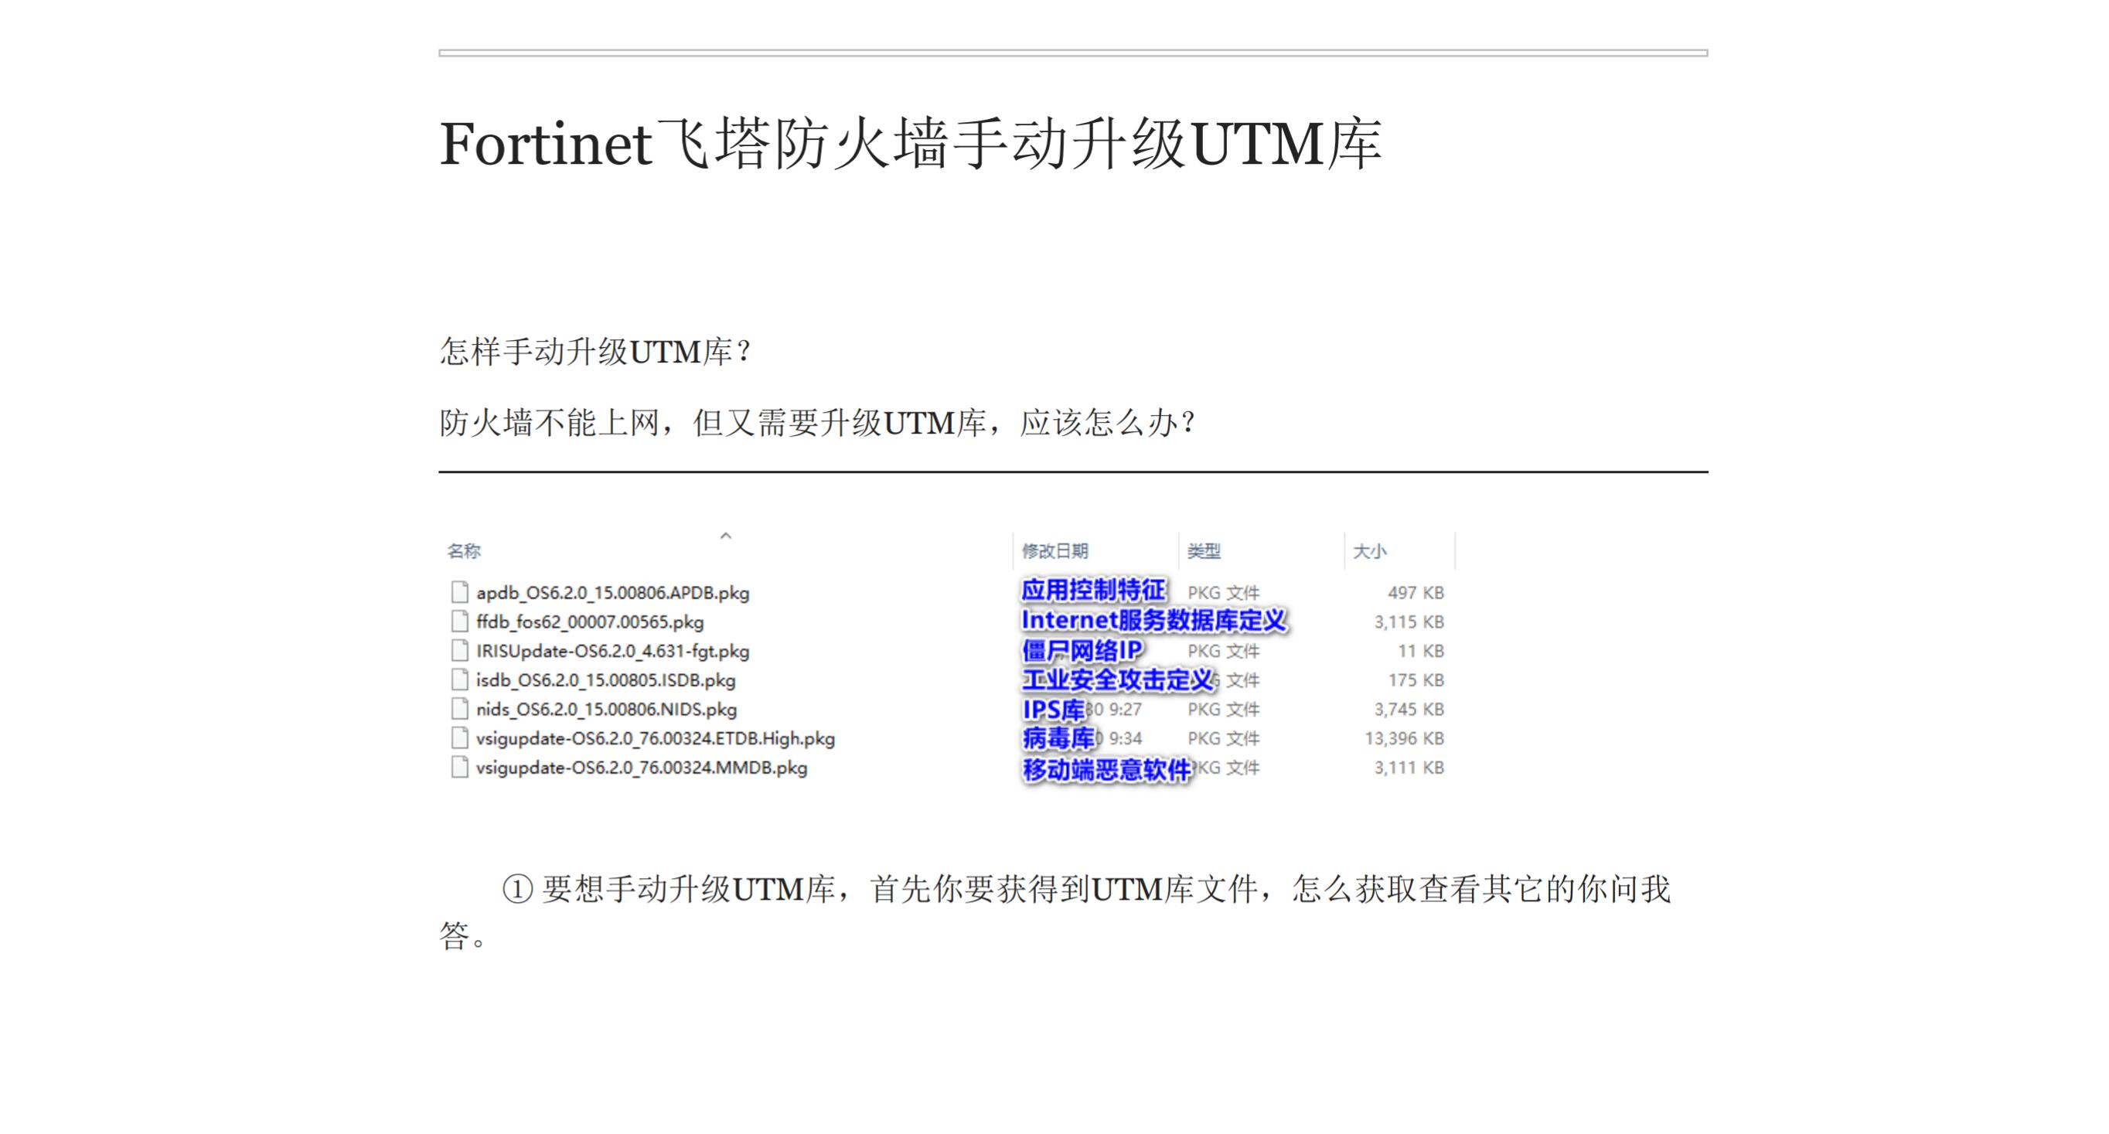This screenshot has width=2109, height=1134.
Task: Click the 9:27 modified time in the nids row
Action: pos(1125,710)
